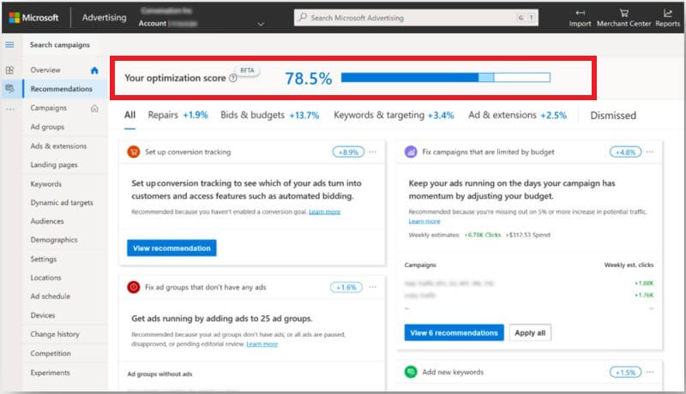
Task: Open Learn more link in ad groups card
Action: (x=262, y=343)
